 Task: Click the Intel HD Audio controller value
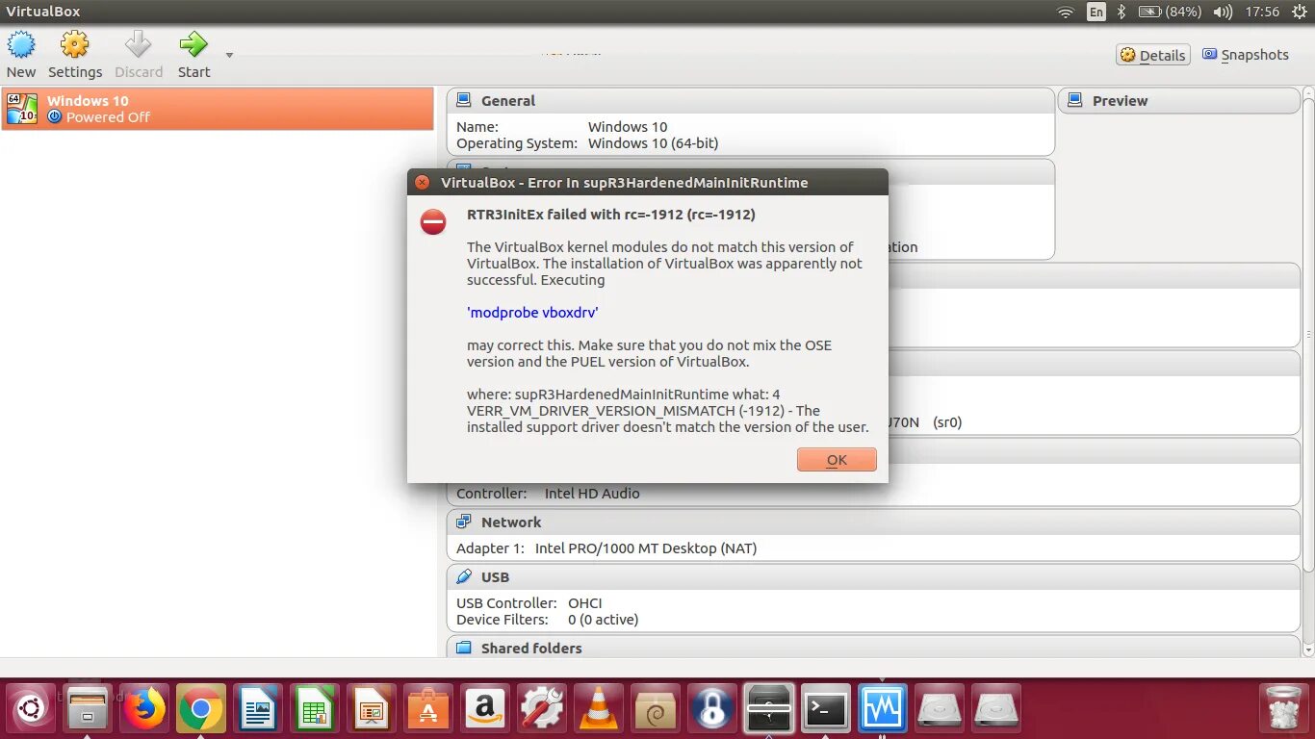(x=592, y=494)
